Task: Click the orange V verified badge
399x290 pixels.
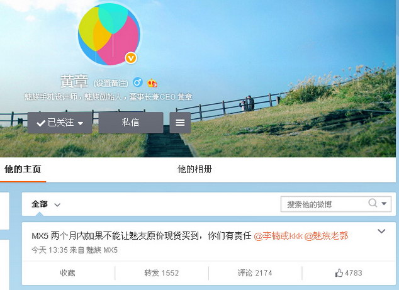Action: [x=131, y=59]
